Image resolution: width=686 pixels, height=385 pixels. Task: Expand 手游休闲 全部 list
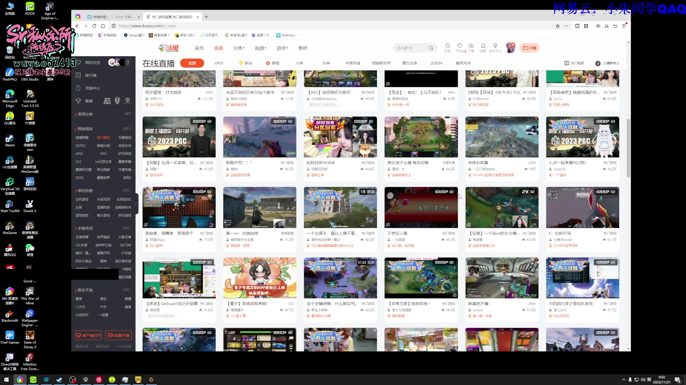pos(127,228)
